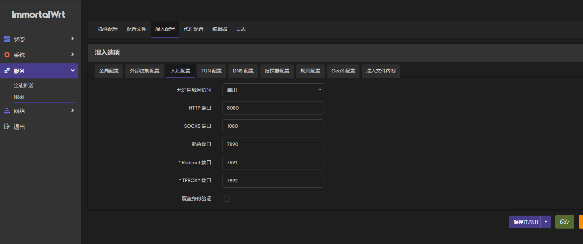Open the 允许局域网访问 dropdown
The height and width of the screenshot is (244, 583).
point(273,90)
